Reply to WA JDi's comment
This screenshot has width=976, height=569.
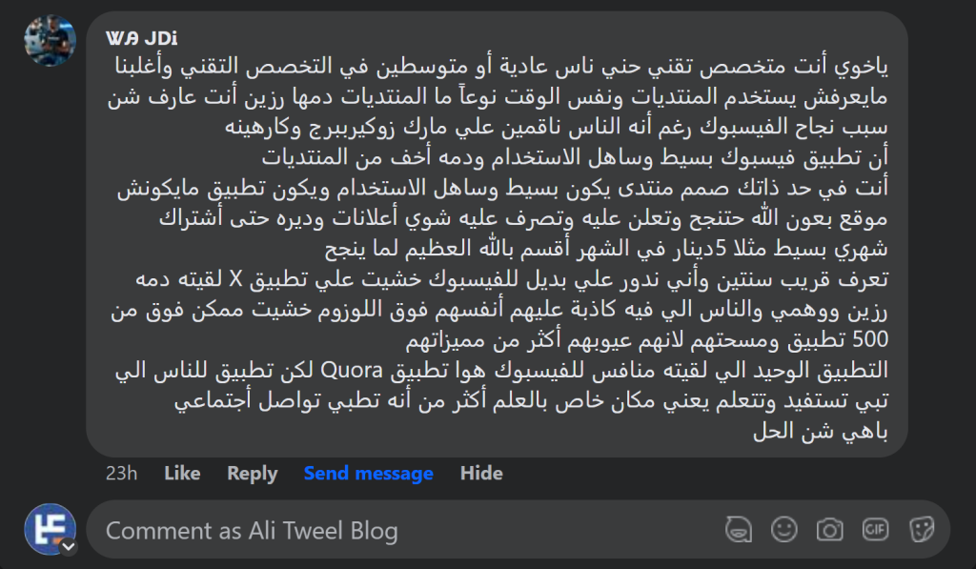[252, 473]
